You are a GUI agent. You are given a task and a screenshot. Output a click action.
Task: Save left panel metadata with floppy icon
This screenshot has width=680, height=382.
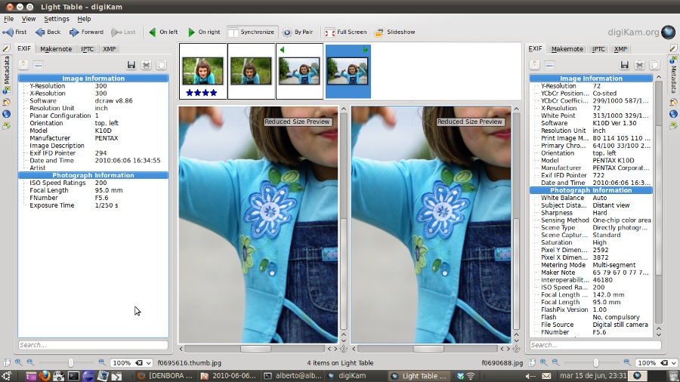131,65
